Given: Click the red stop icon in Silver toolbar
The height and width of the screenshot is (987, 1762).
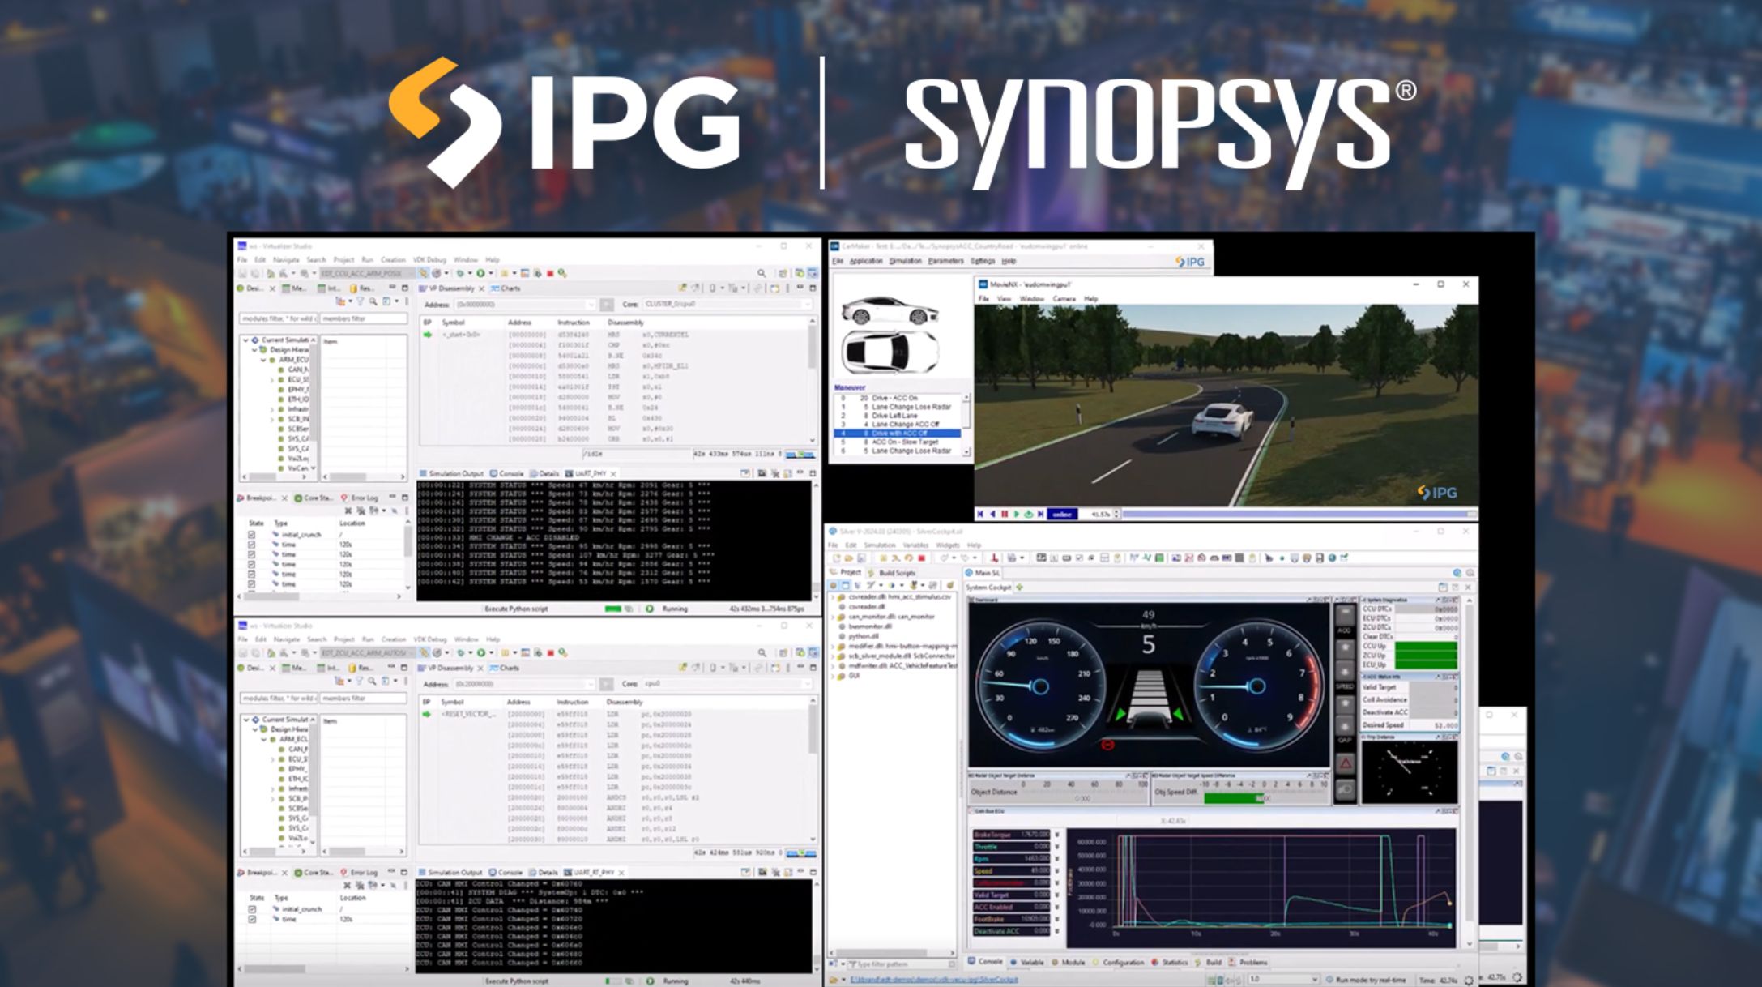Looking at the screenshot, I should [921, 558].
